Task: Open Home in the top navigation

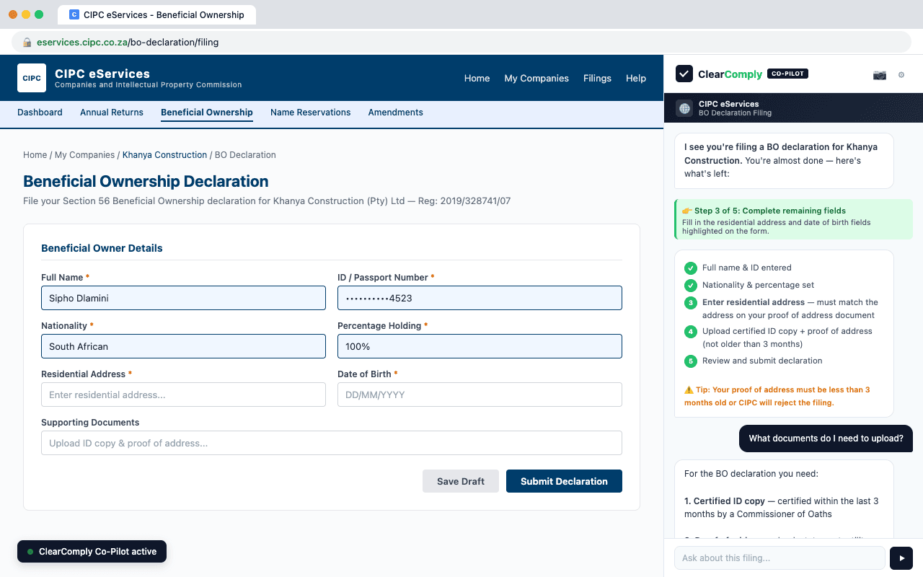Action: tap(477, 78)
